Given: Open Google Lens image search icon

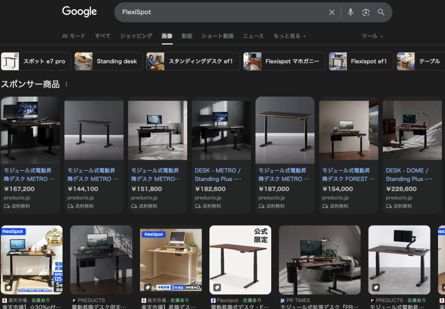Looking at the screenshot, I should 366,12.
